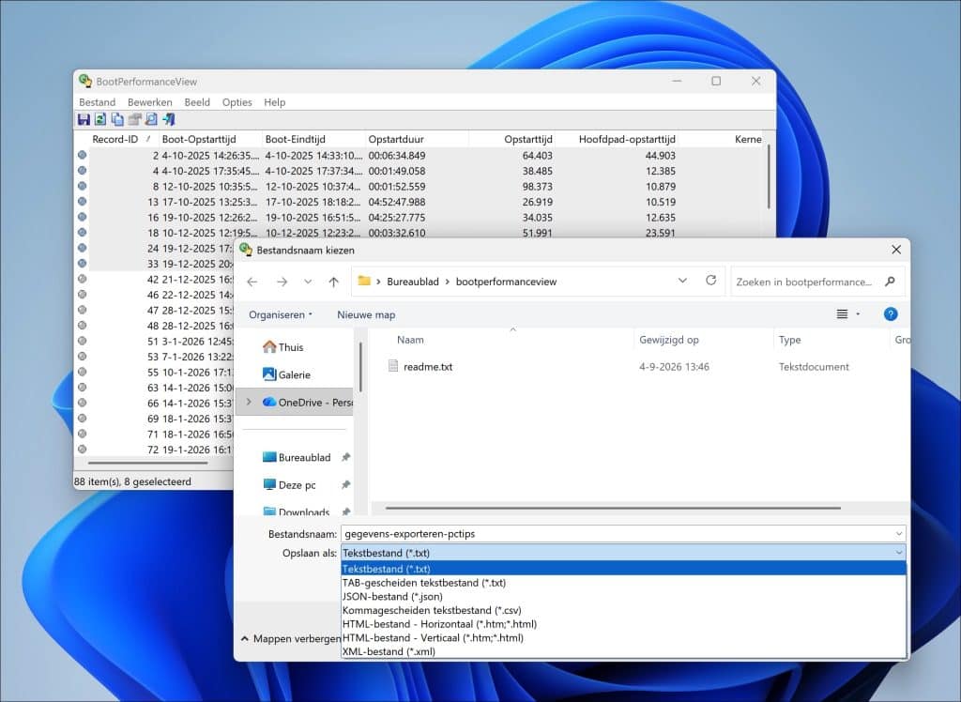Image resolution: width=961 pixels, height=702 pixels.
Task: Open Galerie in navigation pane
Action: (x=286, y=374)
